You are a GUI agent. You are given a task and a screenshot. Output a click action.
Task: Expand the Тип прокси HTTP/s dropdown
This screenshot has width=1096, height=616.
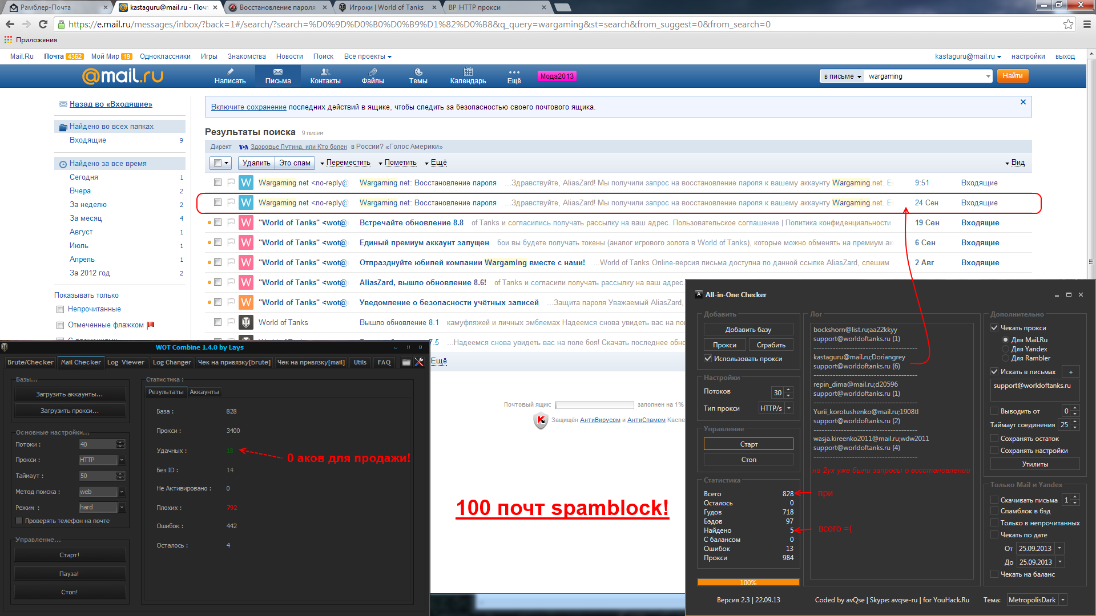pyautogui.click(x=789, y=408)
